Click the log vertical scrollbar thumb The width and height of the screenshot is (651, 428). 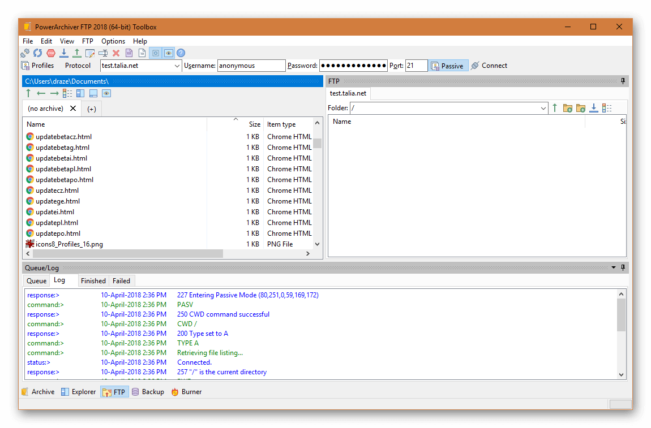click(621, 315)
